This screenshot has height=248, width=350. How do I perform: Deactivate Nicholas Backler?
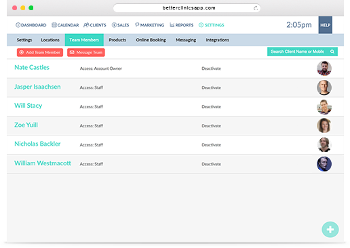point(211,145)
